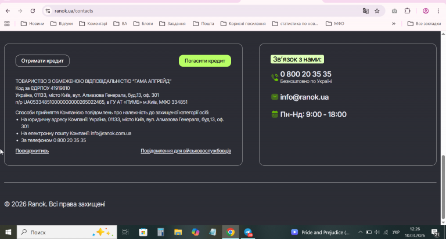
Task: Click the green Погасити кредит button
Action: click(x=205, y=61)
